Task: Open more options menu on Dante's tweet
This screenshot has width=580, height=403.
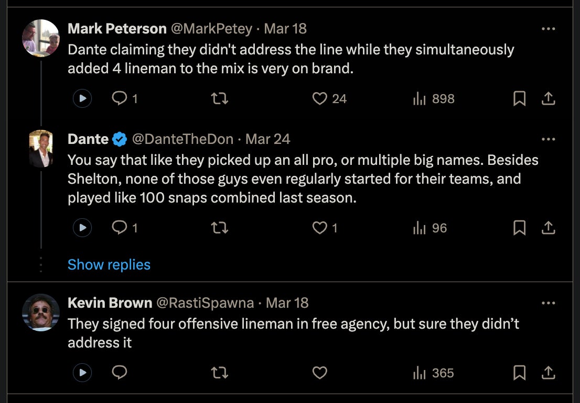Action: click(548, 140)
